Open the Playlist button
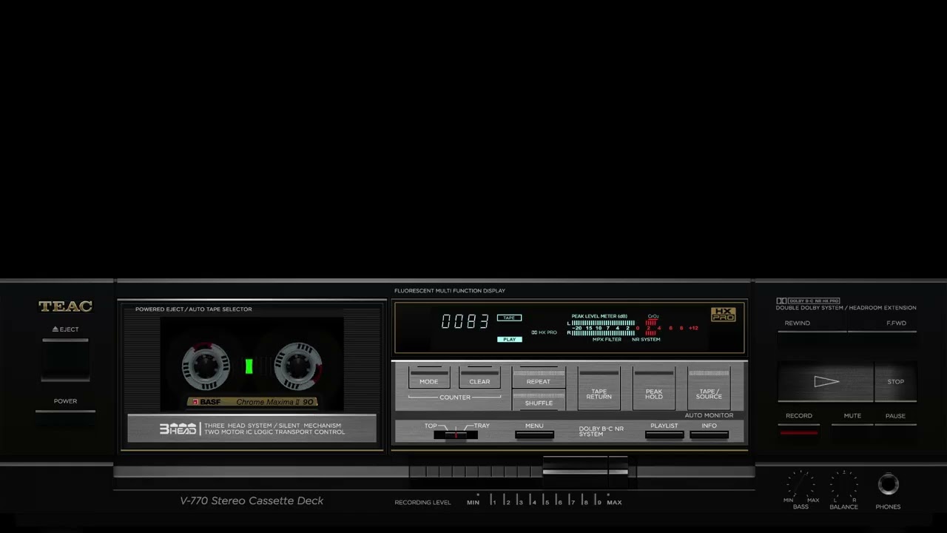Screen dimensions: 947x533 pos(664,435)
